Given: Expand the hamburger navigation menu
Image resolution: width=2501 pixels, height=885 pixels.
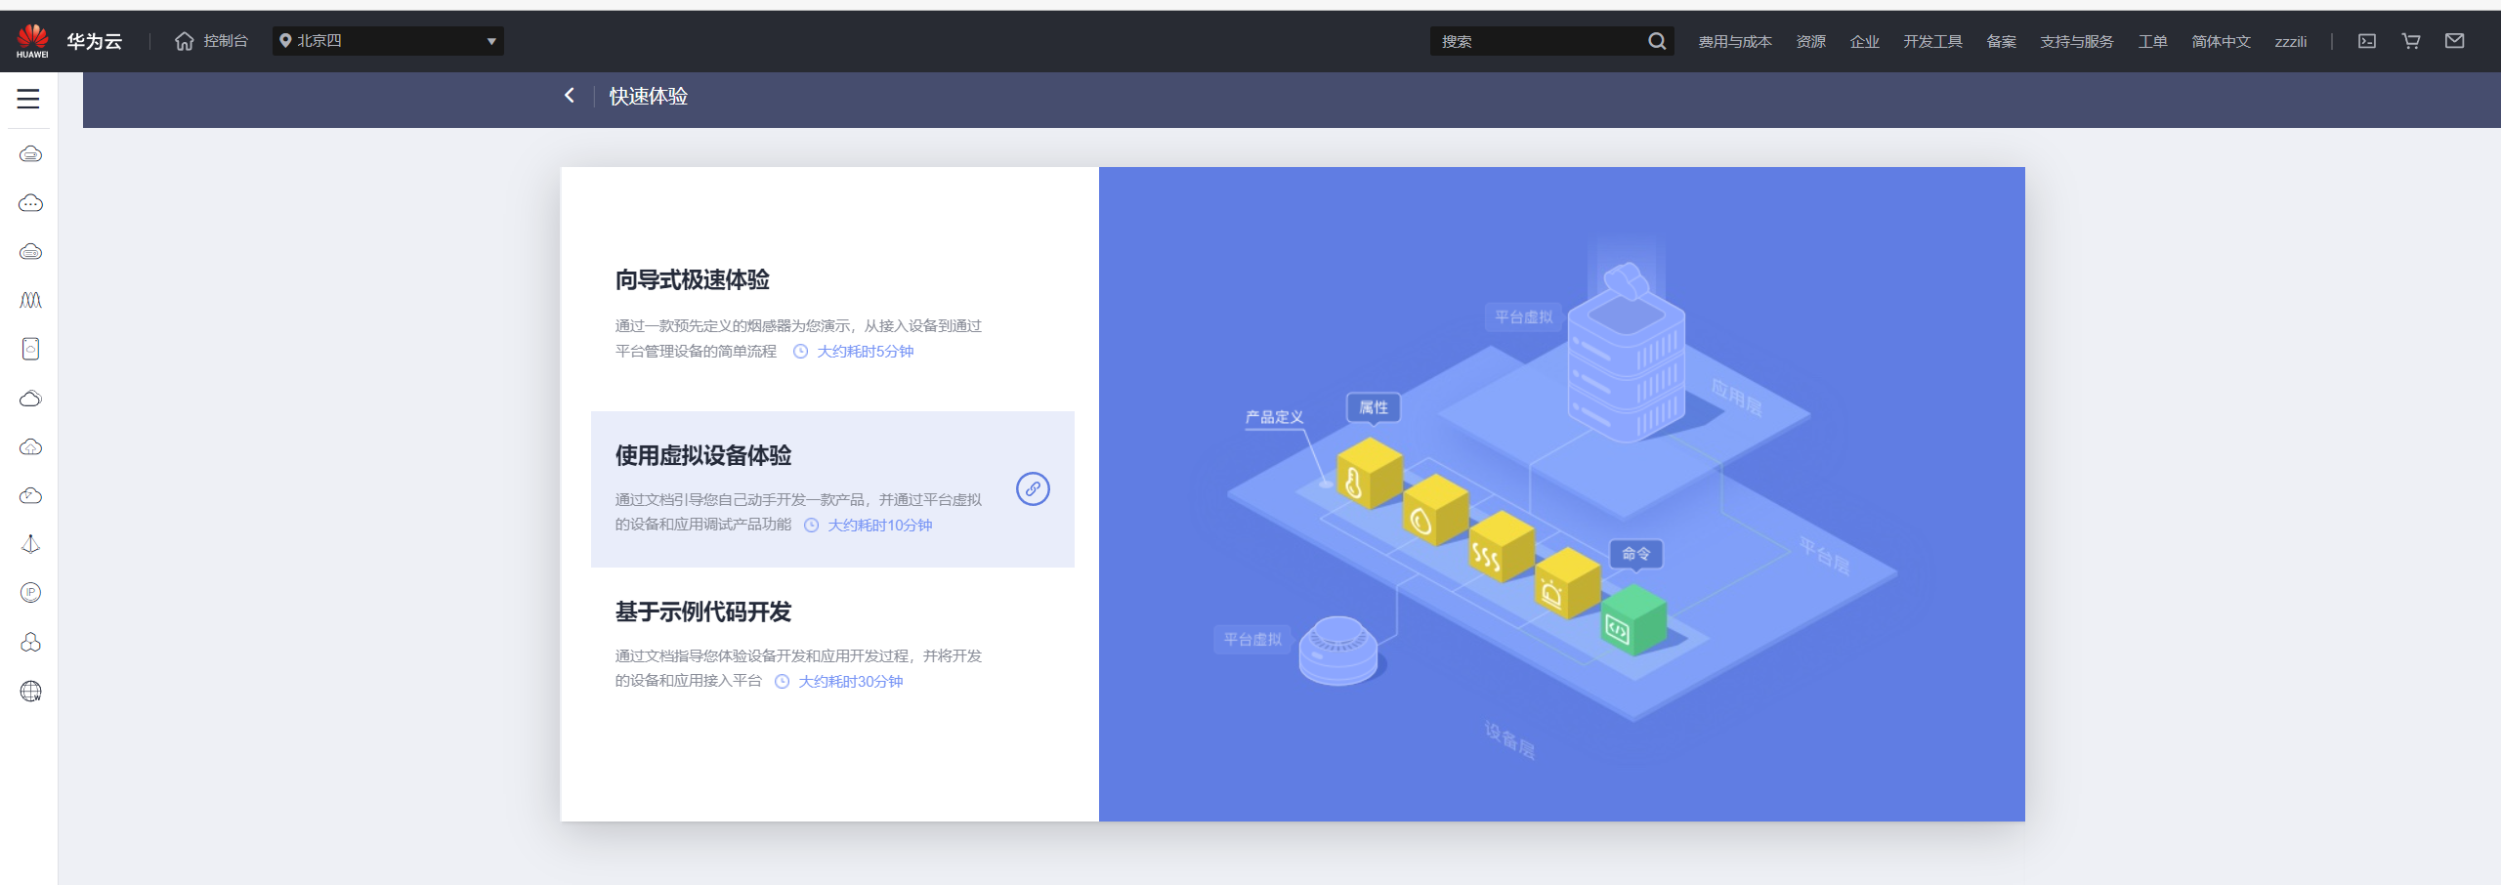Looking at the screenshot, I should pos(27,98).
